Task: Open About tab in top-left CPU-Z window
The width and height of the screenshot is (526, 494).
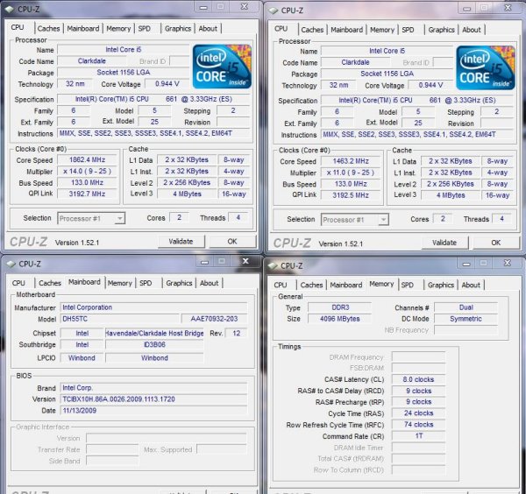Action: (208, 29)
